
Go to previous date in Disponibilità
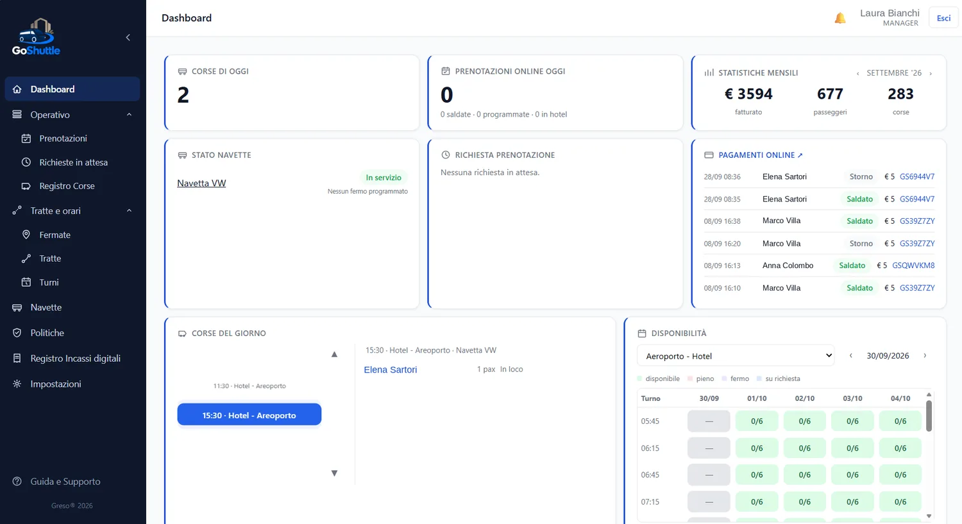[x=851, y=356]
